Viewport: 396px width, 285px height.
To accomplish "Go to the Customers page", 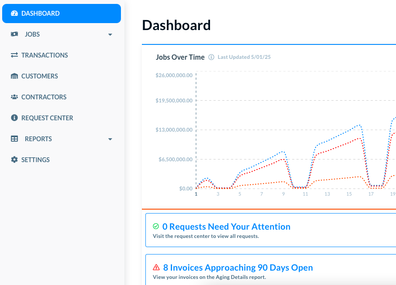I will [x=40, y=76].
